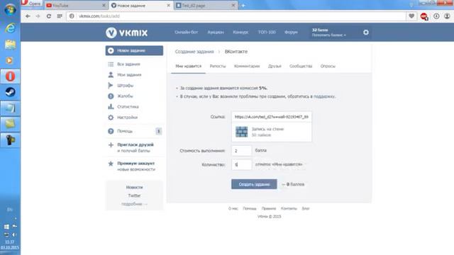Expand the Пополнить баланс dropdown
Screen dimensions: 454x255
[328, 35]
